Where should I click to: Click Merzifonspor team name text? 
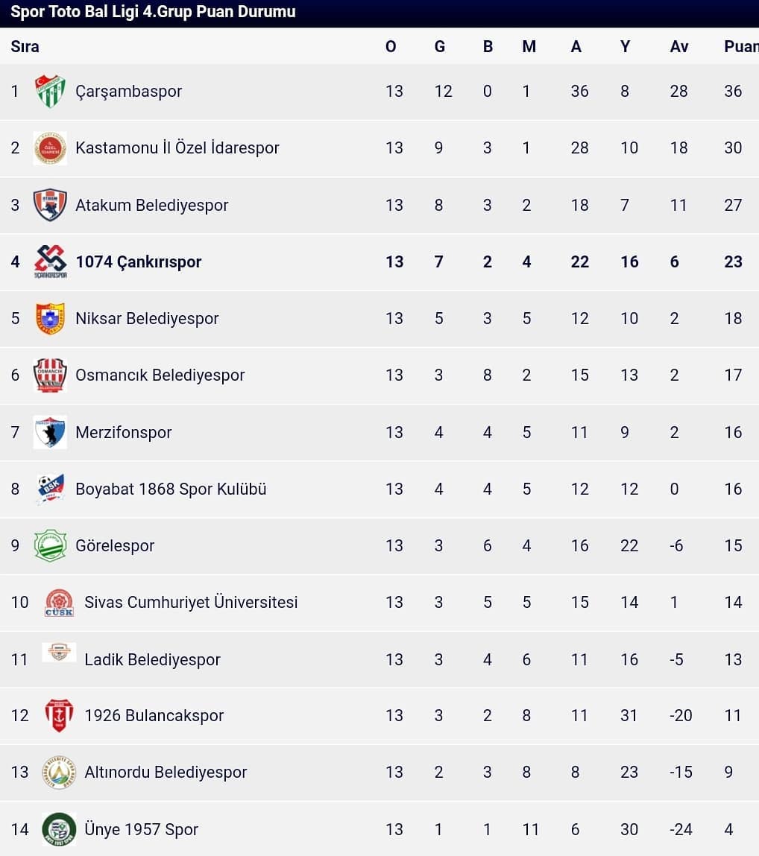(x=124, y=432)
